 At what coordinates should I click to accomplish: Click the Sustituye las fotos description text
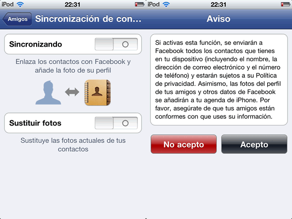click(73, 145)
